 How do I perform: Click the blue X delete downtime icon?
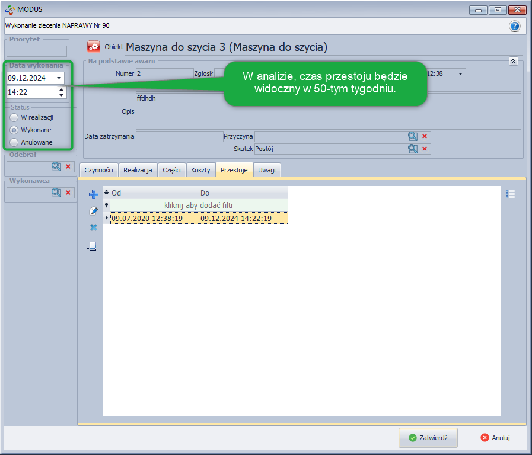(x=93, y=227)
